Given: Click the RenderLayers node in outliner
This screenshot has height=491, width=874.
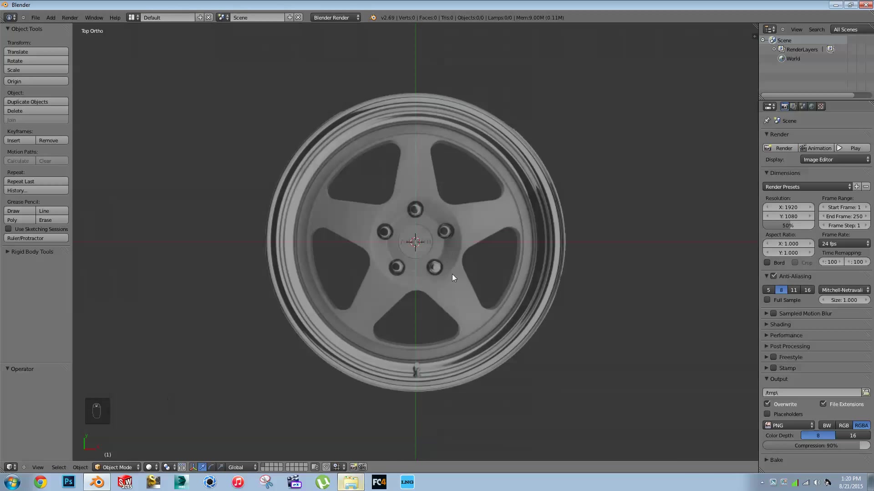Looking at the screenshot, I should 801,49.
